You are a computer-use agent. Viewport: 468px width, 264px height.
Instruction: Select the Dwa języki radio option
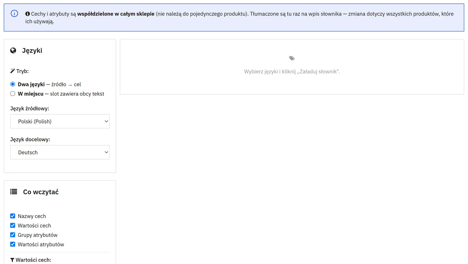pyautogui.click(x=13, y=84)
